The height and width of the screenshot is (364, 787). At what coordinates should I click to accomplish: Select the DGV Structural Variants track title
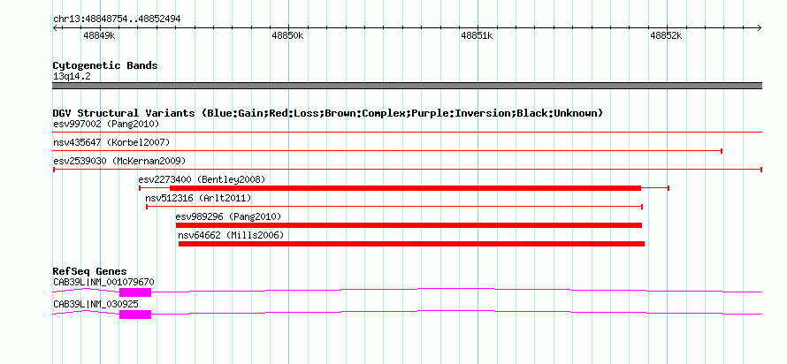point(328,113)
